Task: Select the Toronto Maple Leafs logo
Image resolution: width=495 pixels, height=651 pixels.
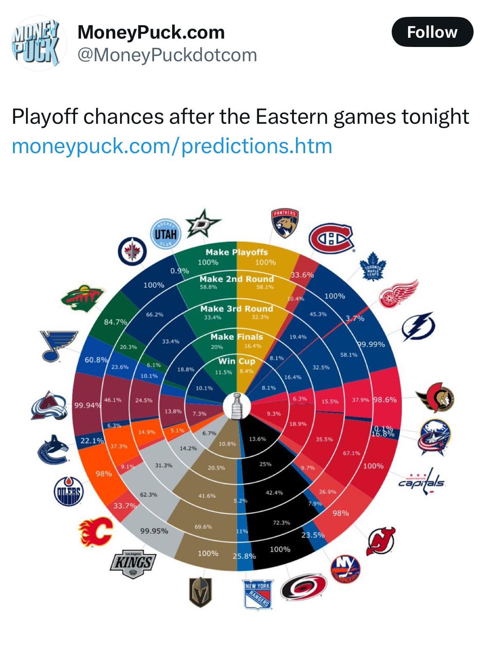Action: [373, 266]
